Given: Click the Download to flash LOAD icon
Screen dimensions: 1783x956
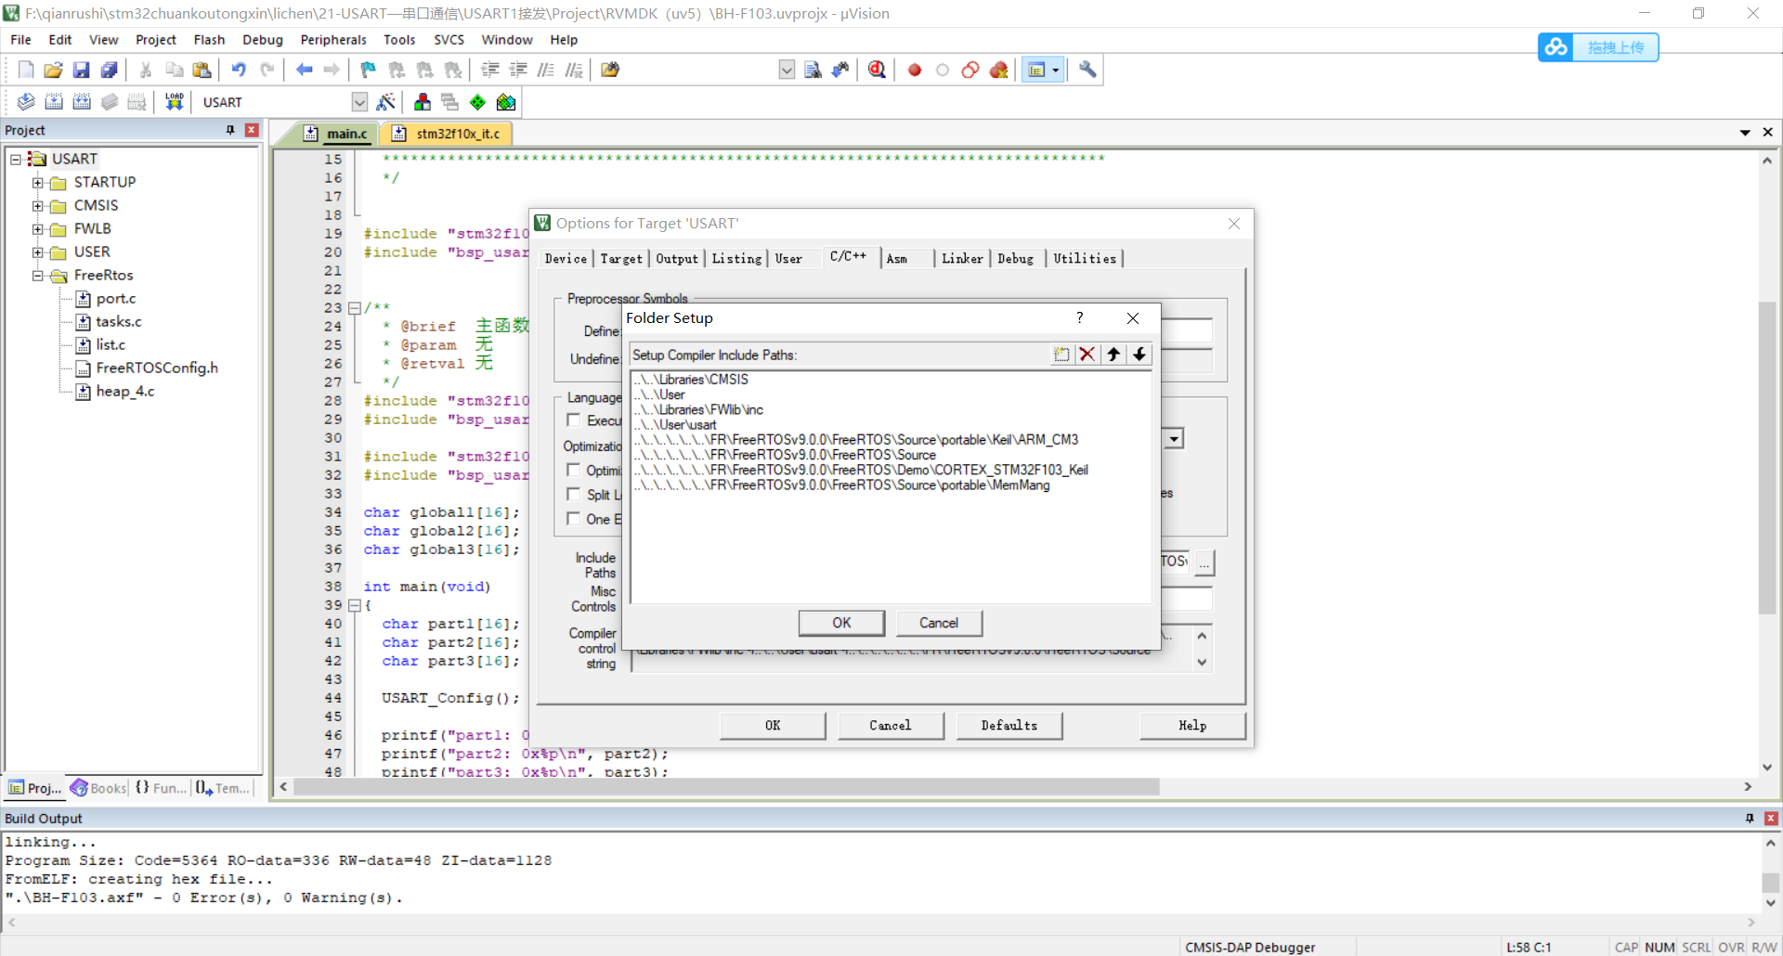Looking at the screenshot, I should [x=173, y=101].
